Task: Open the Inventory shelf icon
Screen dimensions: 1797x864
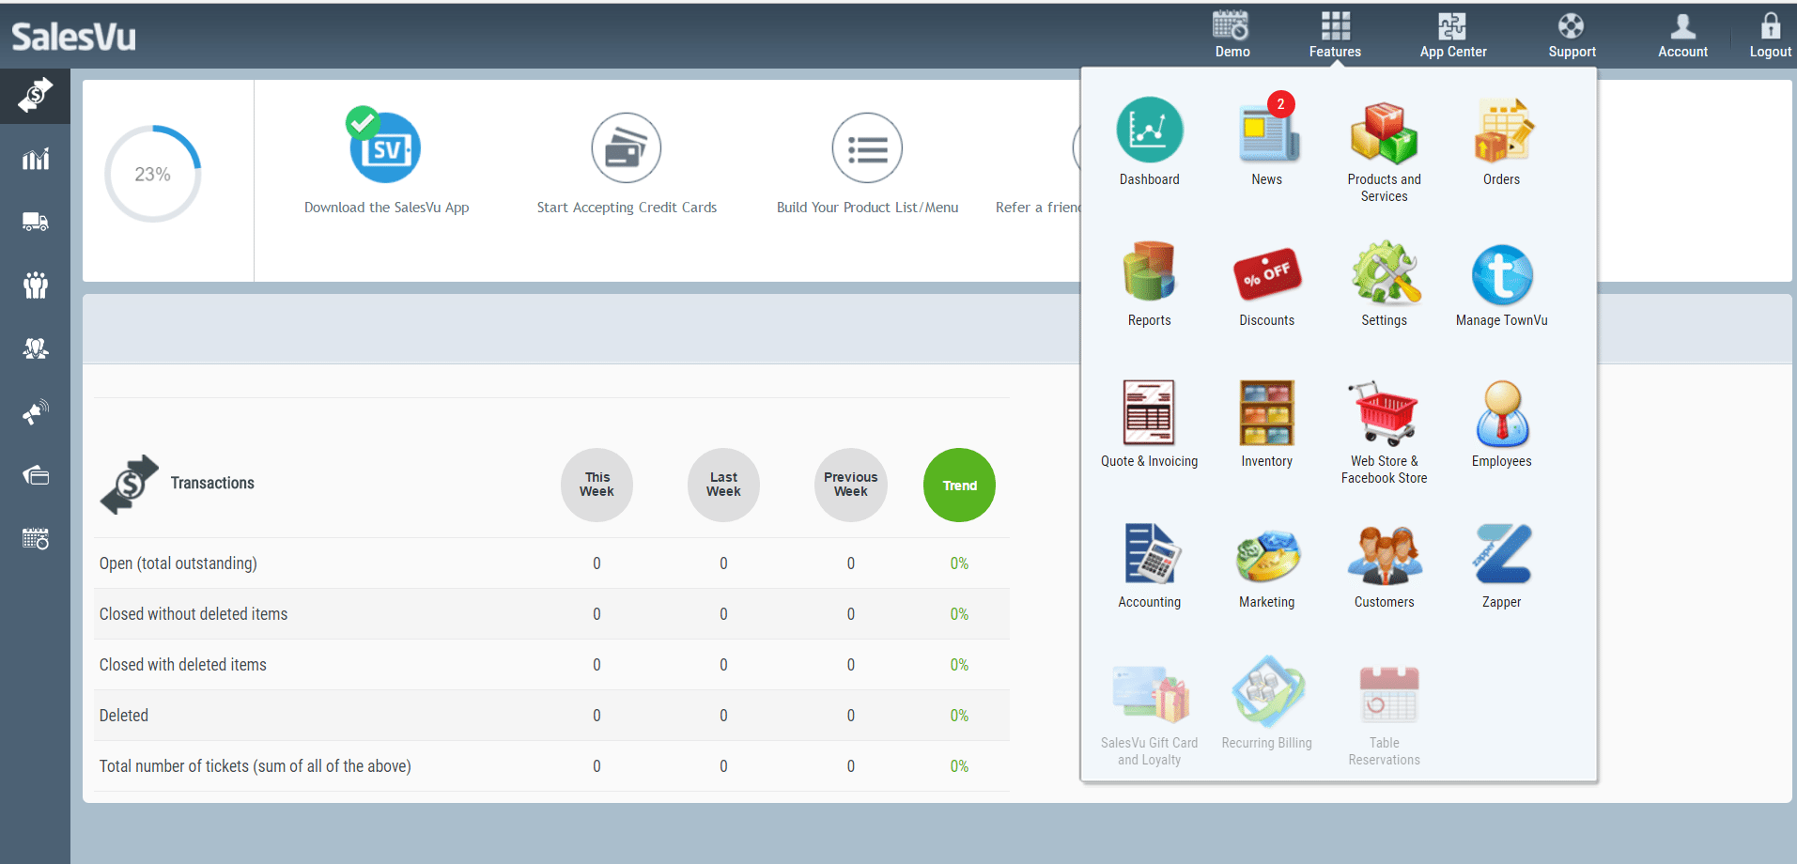Action: pyautogui.click(x=1267, y=412)
